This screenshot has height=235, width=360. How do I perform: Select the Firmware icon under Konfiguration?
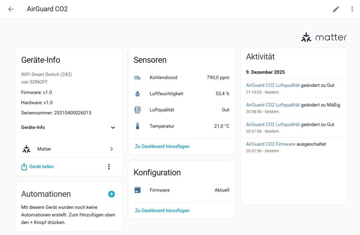click(137, 190)
